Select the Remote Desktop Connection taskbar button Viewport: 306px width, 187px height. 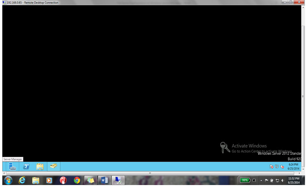coord(118,180)
